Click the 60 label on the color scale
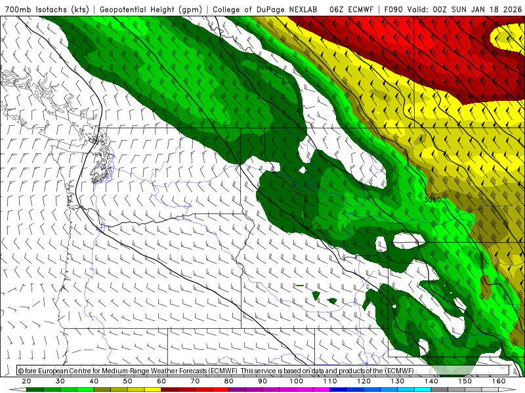Image resolution: width=525 pixels, height=393 pixels. (x=161, y=381)
